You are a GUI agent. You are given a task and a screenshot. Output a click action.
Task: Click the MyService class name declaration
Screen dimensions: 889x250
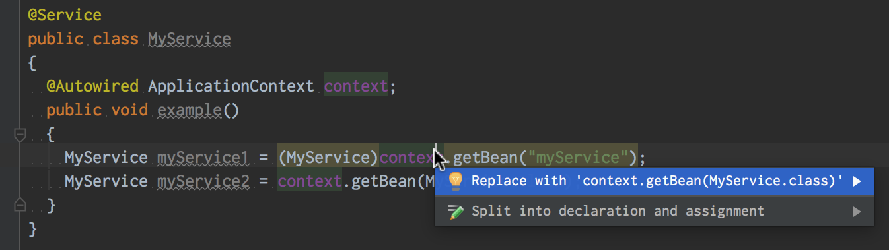point(190,39)
